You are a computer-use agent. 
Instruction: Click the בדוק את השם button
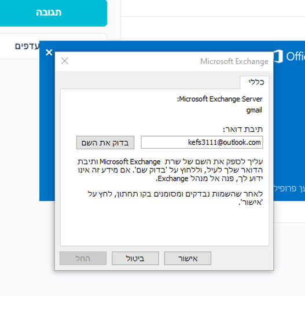[x=105, y=142]
